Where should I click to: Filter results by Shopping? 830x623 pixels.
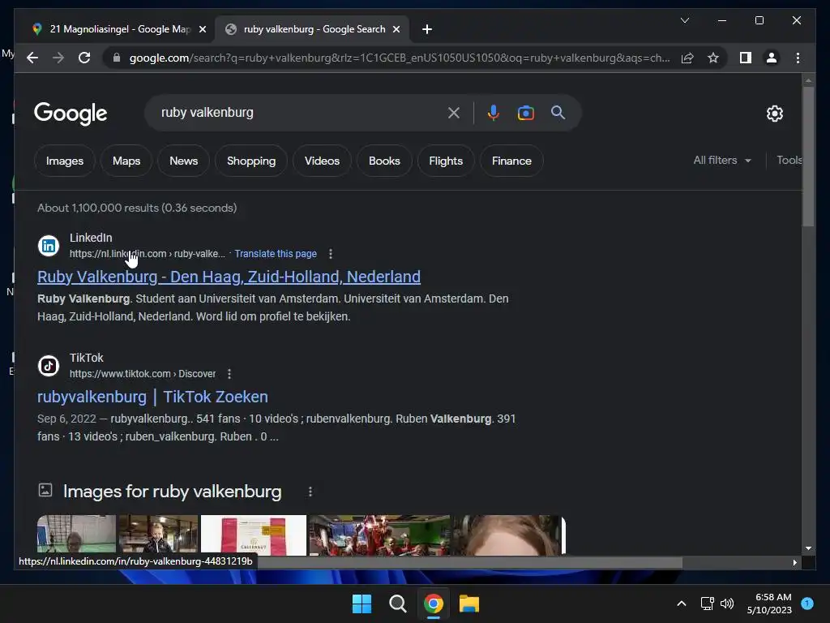click(251, 161)
